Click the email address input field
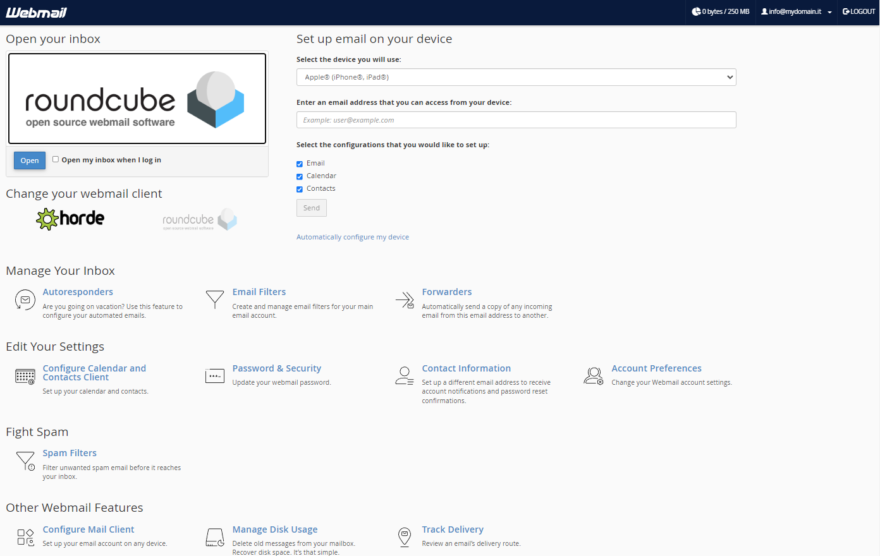Screen dimensions: 880x556 click(x=516, y=120)
